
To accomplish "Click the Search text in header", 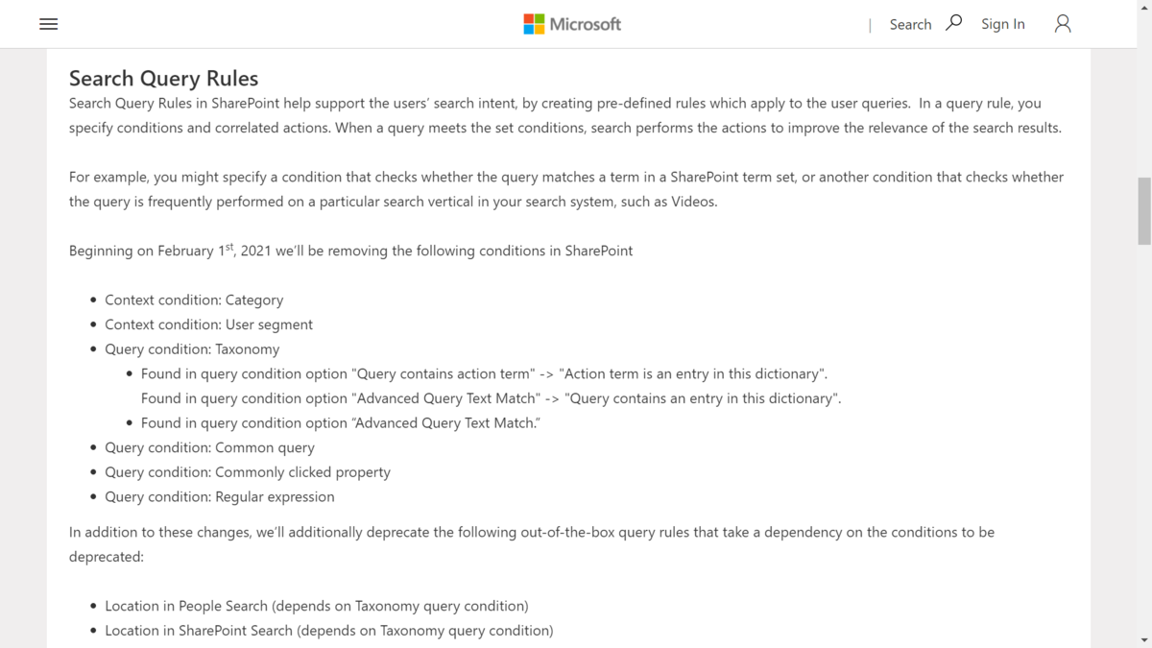I will click(910, 24).
